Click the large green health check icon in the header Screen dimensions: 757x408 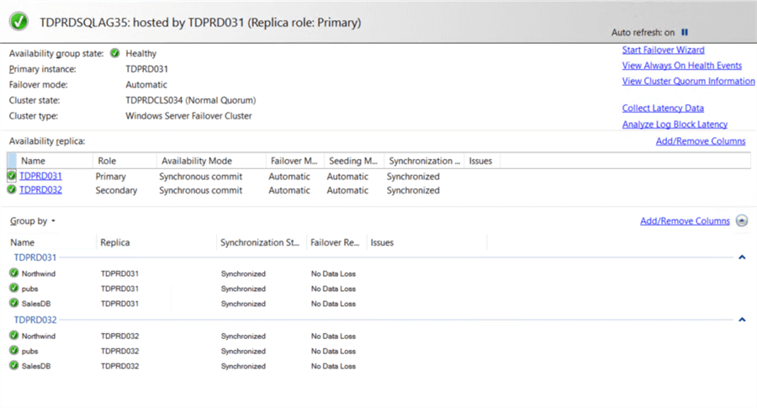pos(19,22)
